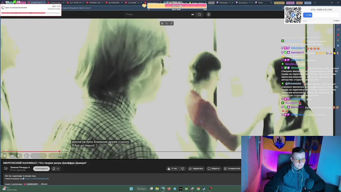Image resolution: width=341 pixels, height=192 pixels.
Task: Open Telegram taskbar icon
Action: click(175, 189)
